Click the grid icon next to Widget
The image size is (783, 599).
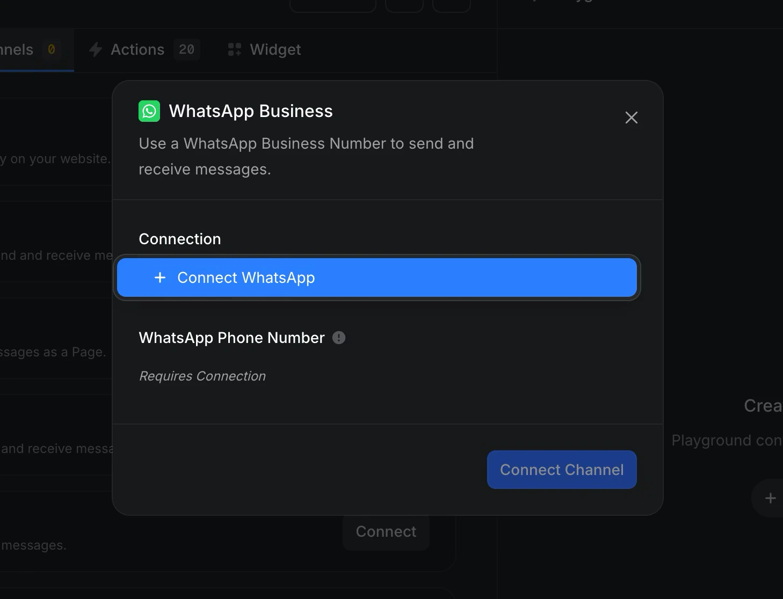234,49
